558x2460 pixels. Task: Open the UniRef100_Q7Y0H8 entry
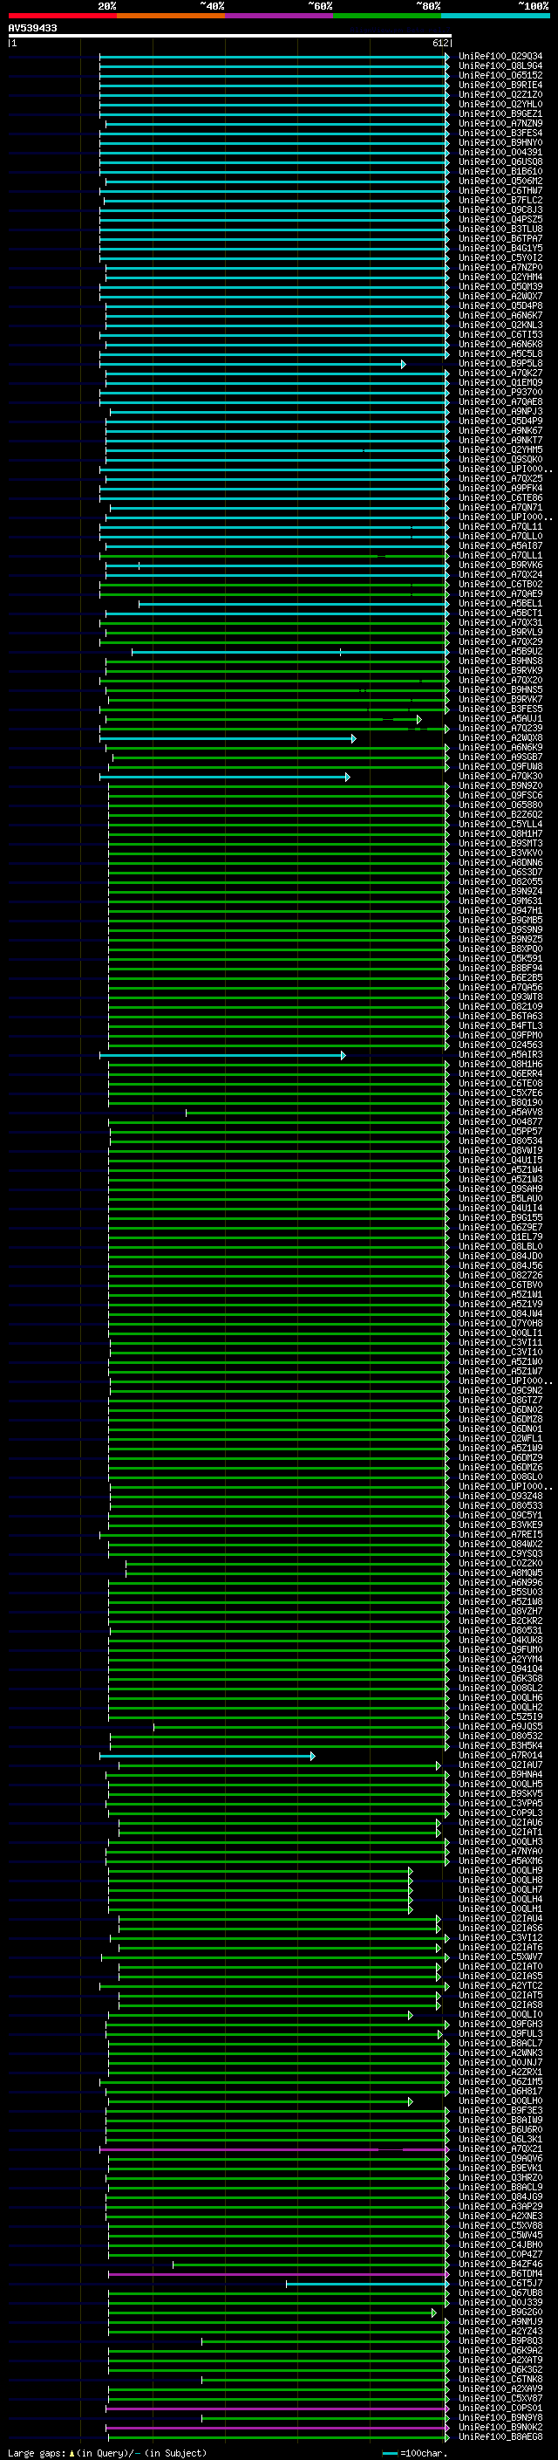pos(500,1324)
